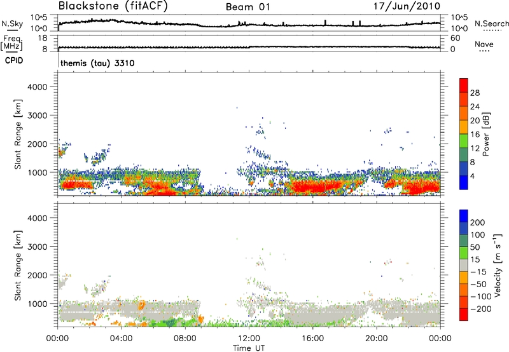Image resolution: width=509 pixels, height=352 pixels.
Task: Click the '12:00' time tick label
Action: click(x=249, y=339)
